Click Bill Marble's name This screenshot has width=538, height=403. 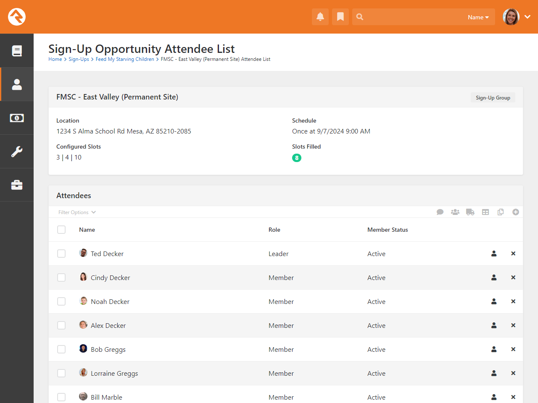click(x=106, y=397)
